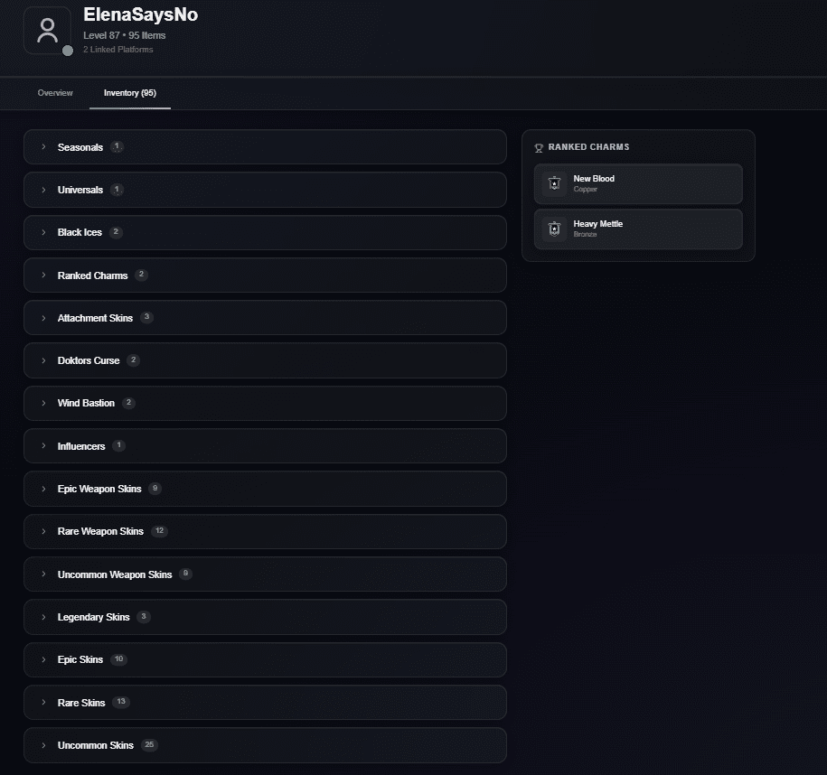Expand the Legendary Skins category
Screen dimensions: 827x775
point(42,617)
